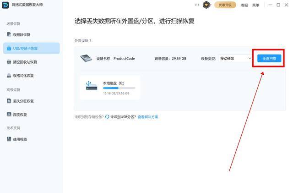Click the VIP badge icon in title bar

206,5
